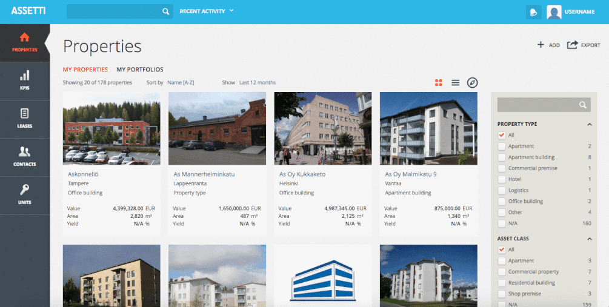Change the Name [A-Z] sort order

point(181,82)
